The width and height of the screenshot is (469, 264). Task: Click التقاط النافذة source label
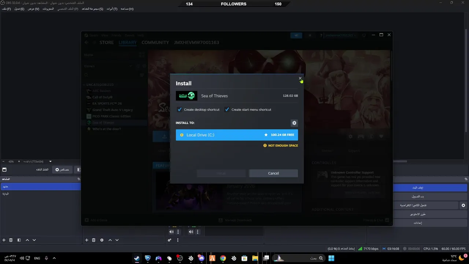point(42,170)
